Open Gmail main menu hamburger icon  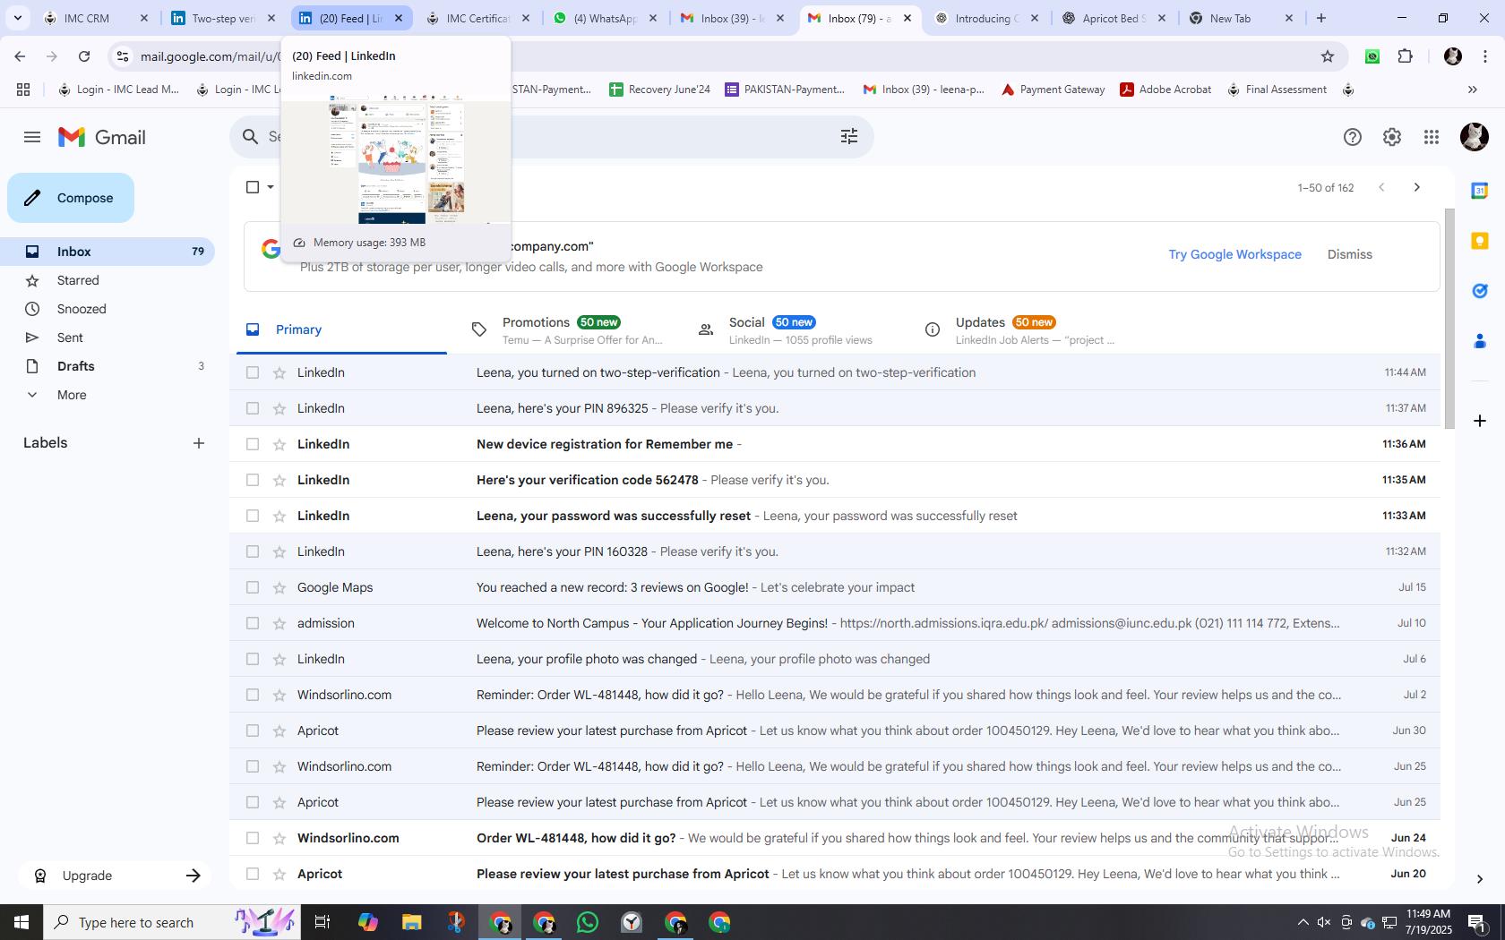[32, 137]
